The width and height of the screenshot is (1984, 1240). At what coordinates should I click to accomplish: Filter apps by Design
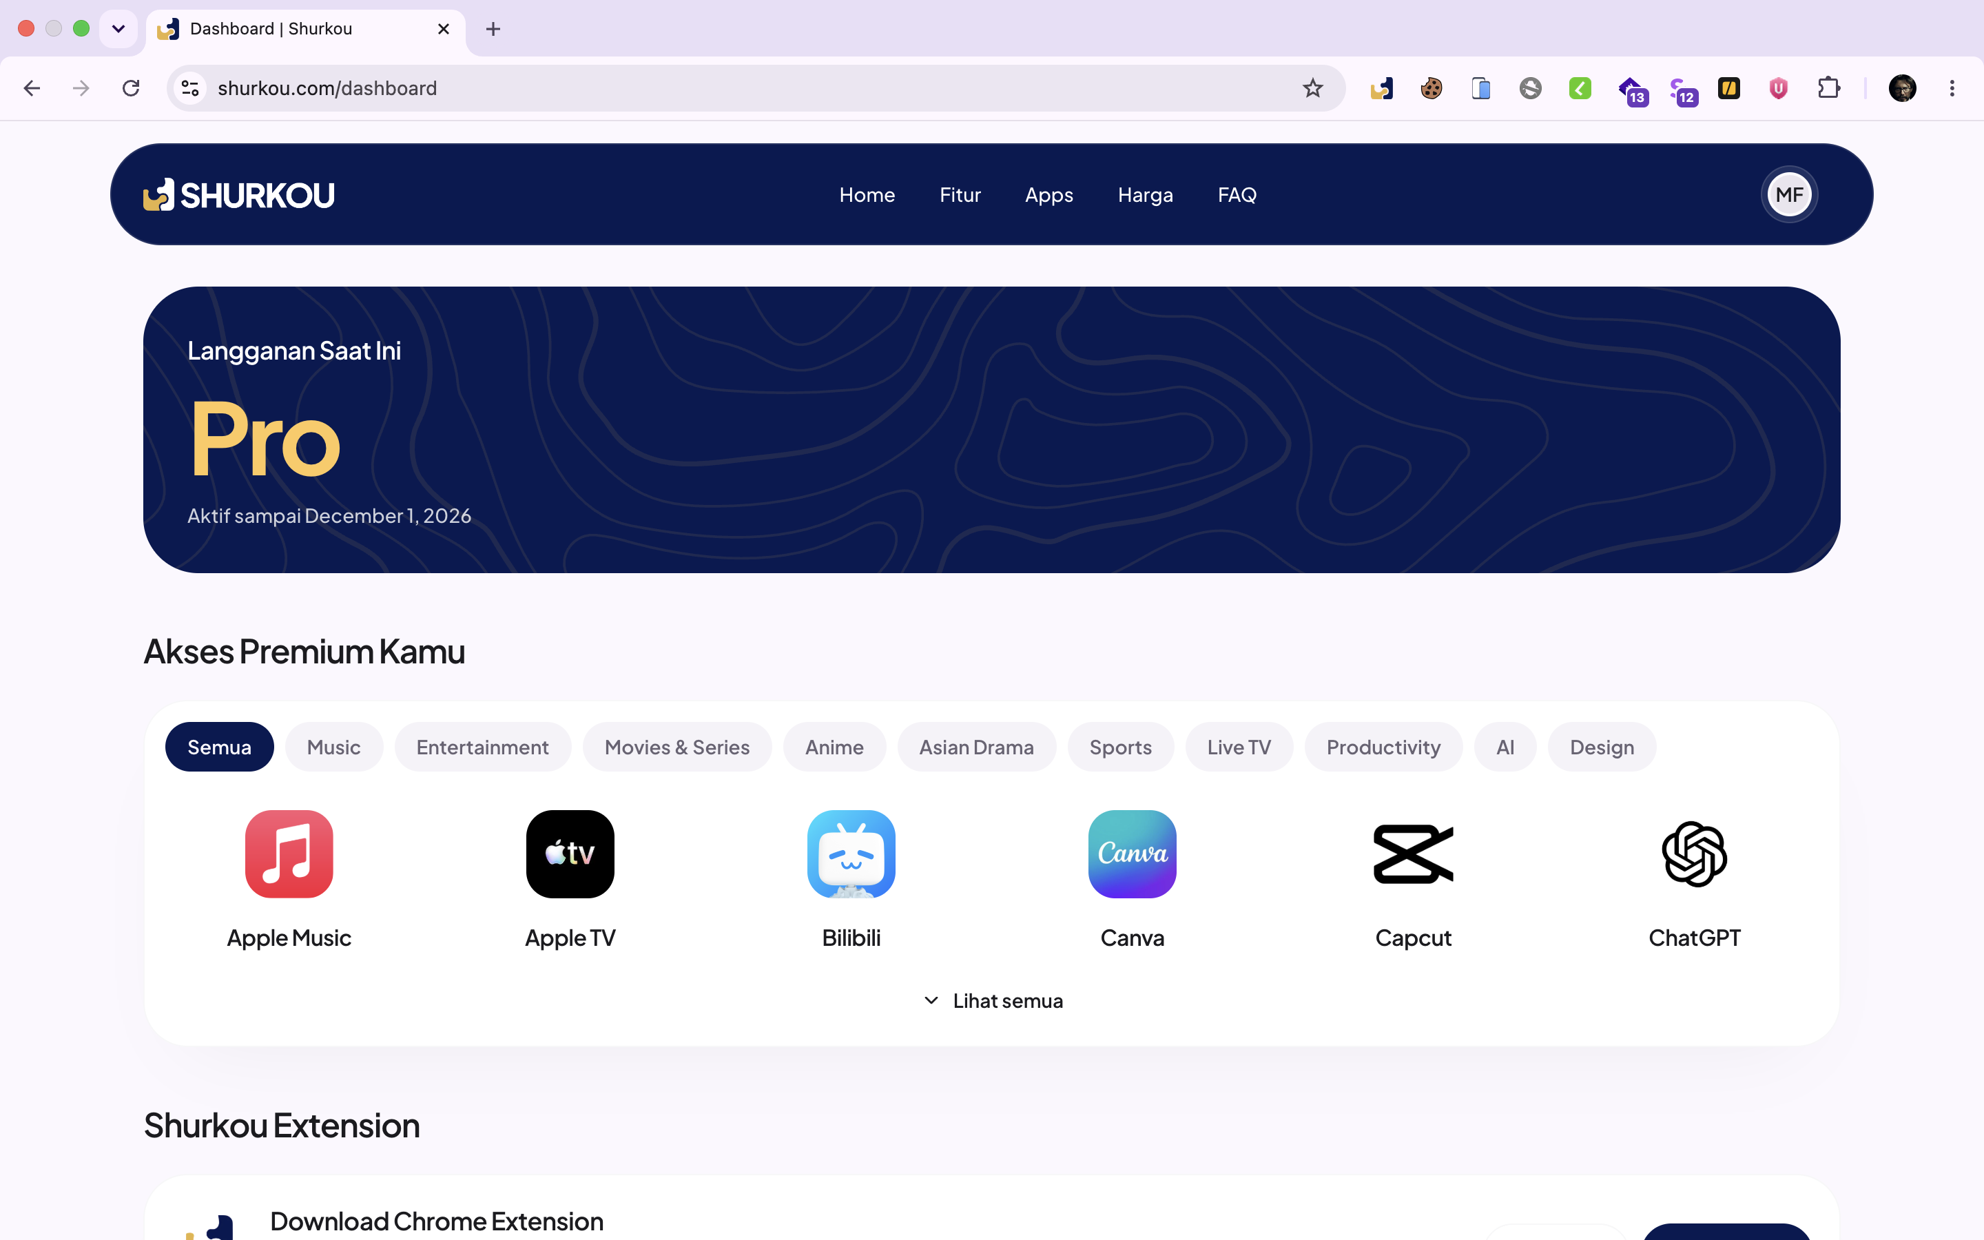1601,747
